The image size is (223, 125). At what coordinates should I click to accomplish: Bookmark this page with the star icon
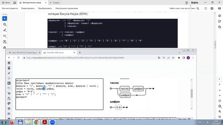tap(173, 58)
